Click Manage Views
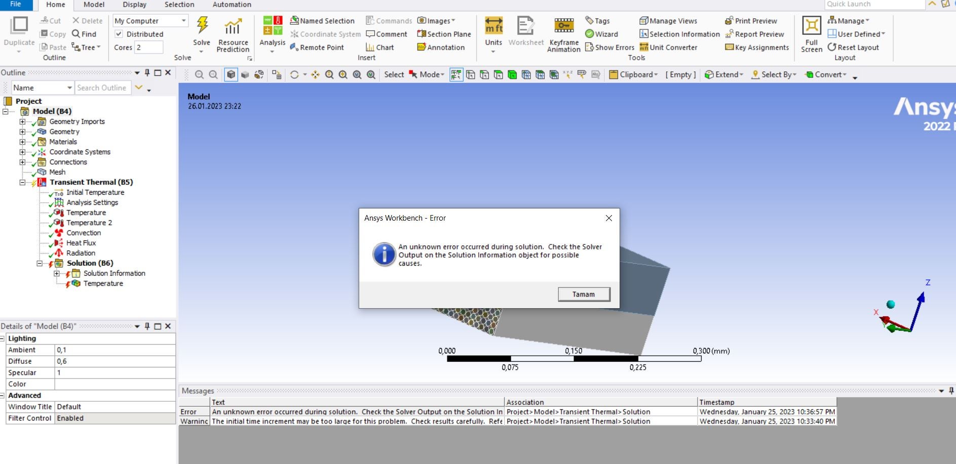This screenshot has height=464, width=956. click(x=668, y=21)
